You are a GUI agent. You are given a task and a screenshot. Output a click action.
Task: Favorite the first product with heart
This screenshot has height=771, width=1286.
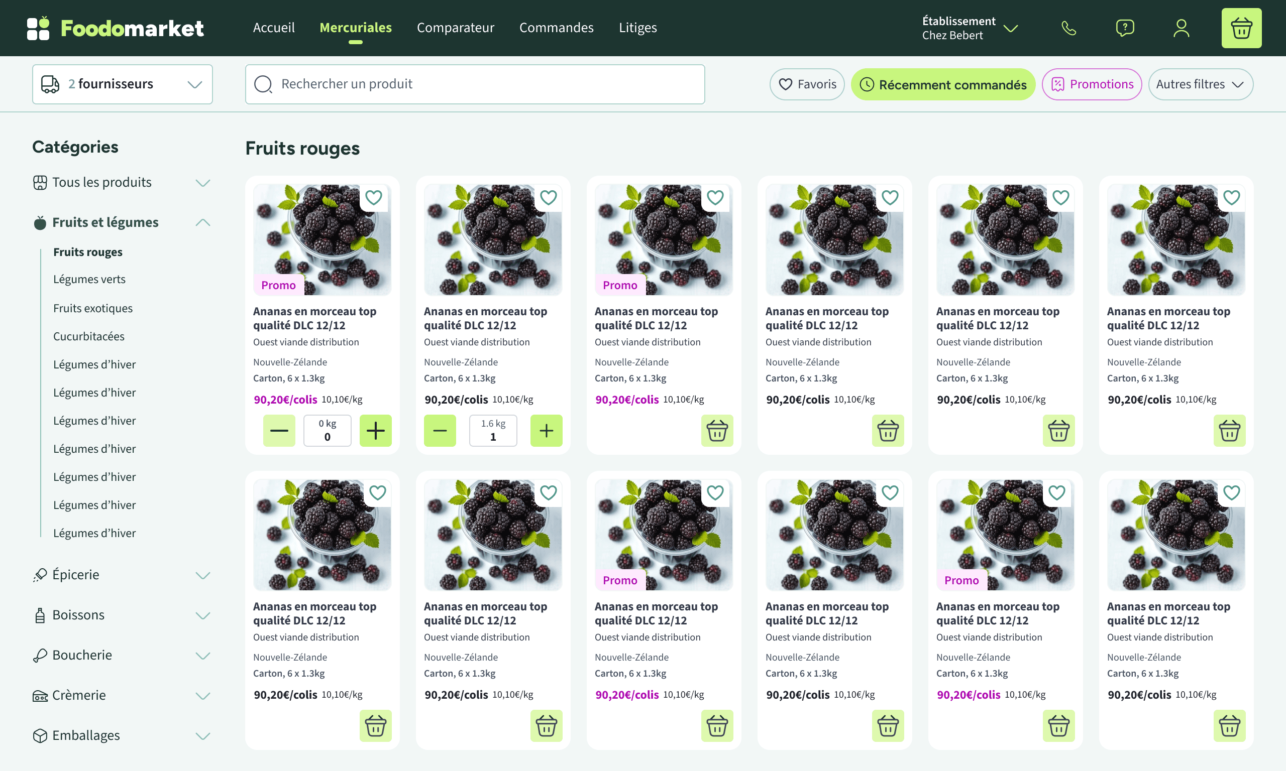[x=374, y=197]
